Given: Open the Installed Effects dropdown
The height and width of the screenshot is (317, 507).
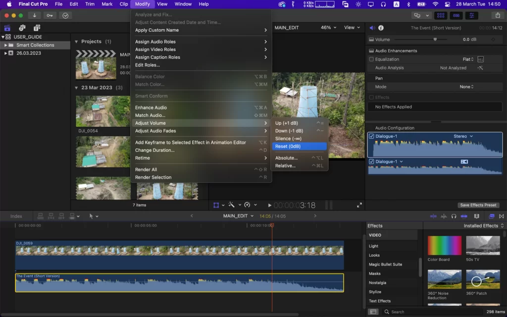Looking at the screenshot, I should [483, 226].
